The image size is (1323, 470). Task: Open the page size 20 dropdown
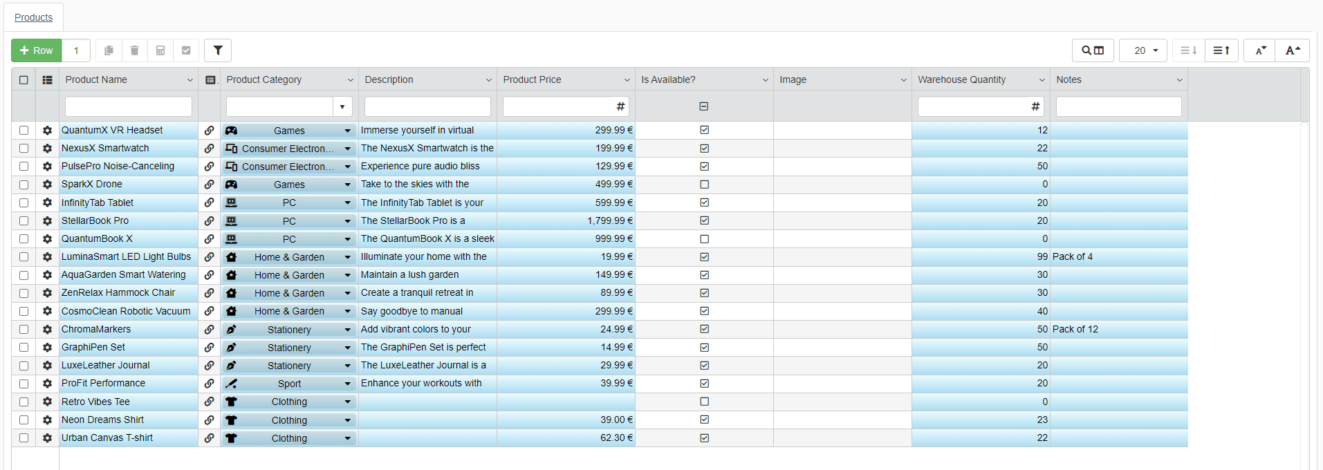[x=1143, y=50]
